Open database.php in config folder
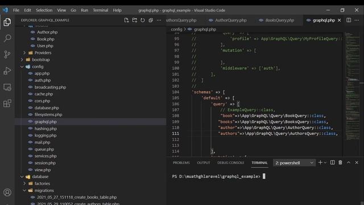Screen dimensions: 364x205 47,108
